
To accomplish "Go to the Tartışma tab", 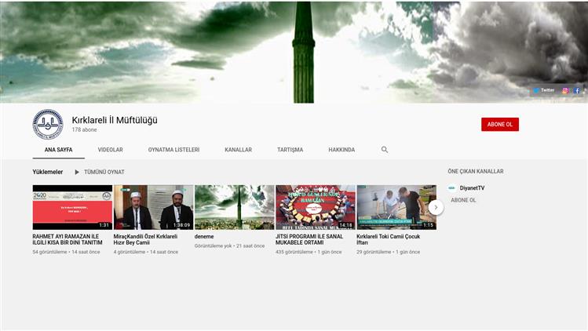I will point(290,150).
